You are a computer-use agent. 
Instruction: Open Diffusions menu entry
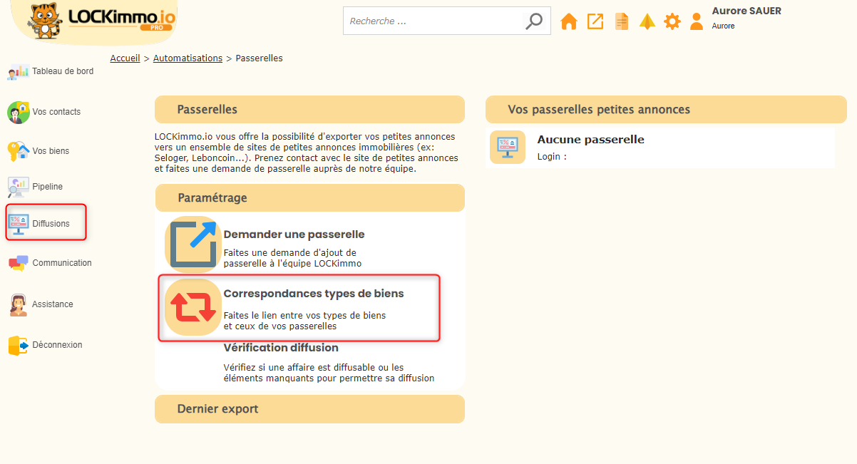(x=51, y=224)
